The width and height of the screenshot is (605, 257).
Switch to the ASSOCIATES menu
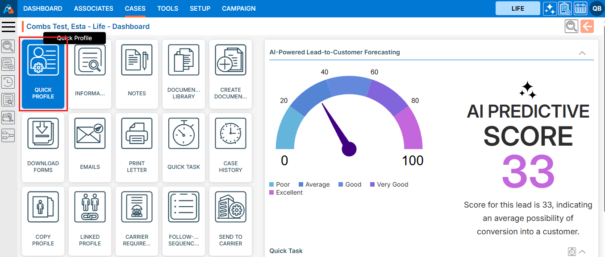[93, 8]
